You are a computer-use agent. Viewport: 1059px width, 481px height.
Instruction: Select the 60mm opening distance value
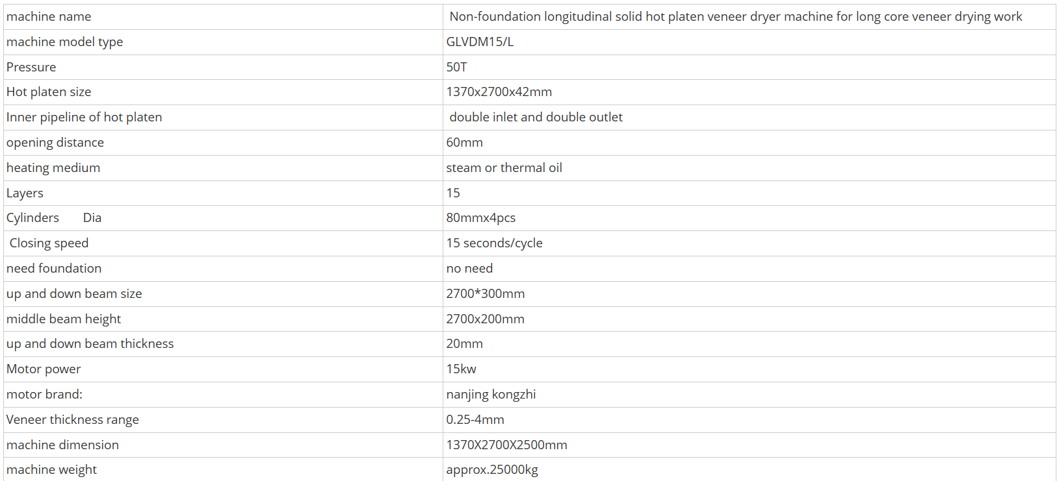[464, 143]
